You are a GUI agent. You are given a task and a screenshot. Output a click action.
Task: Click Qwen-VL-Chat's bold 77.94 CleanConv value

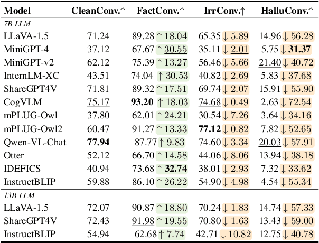[x=98, y=141]
